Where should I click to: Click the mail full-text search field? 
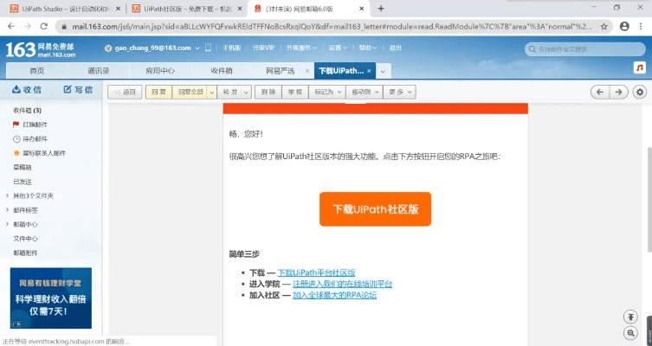tap(585, 49)
